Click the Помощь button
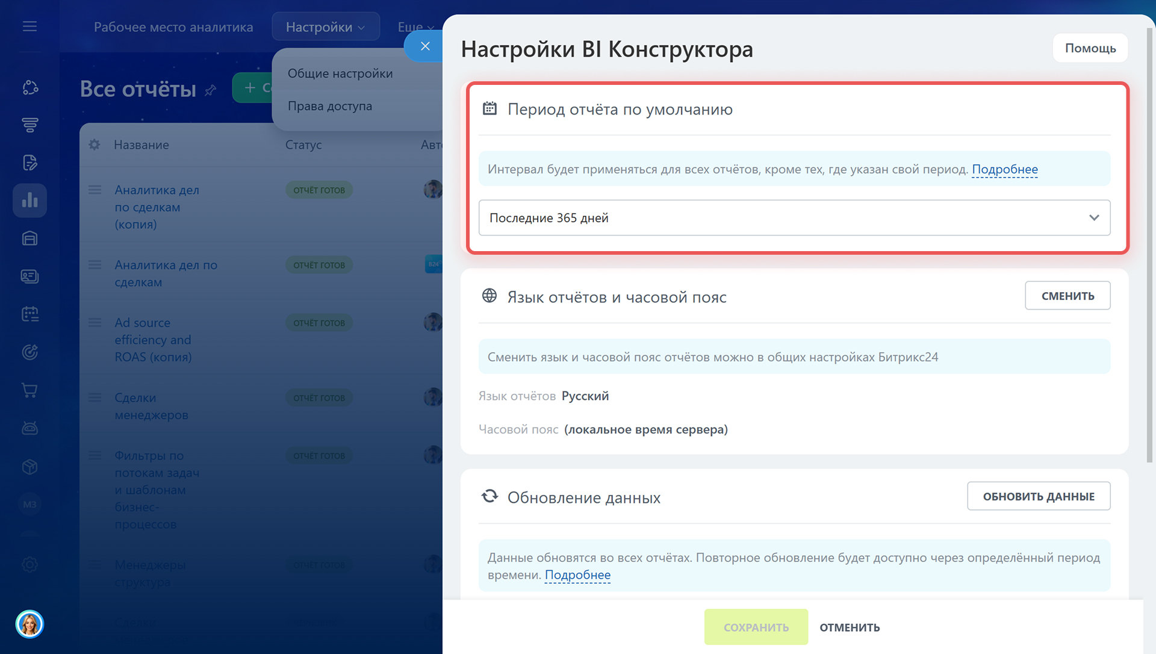This screenshot has height=654, width=1156. 1090,48
